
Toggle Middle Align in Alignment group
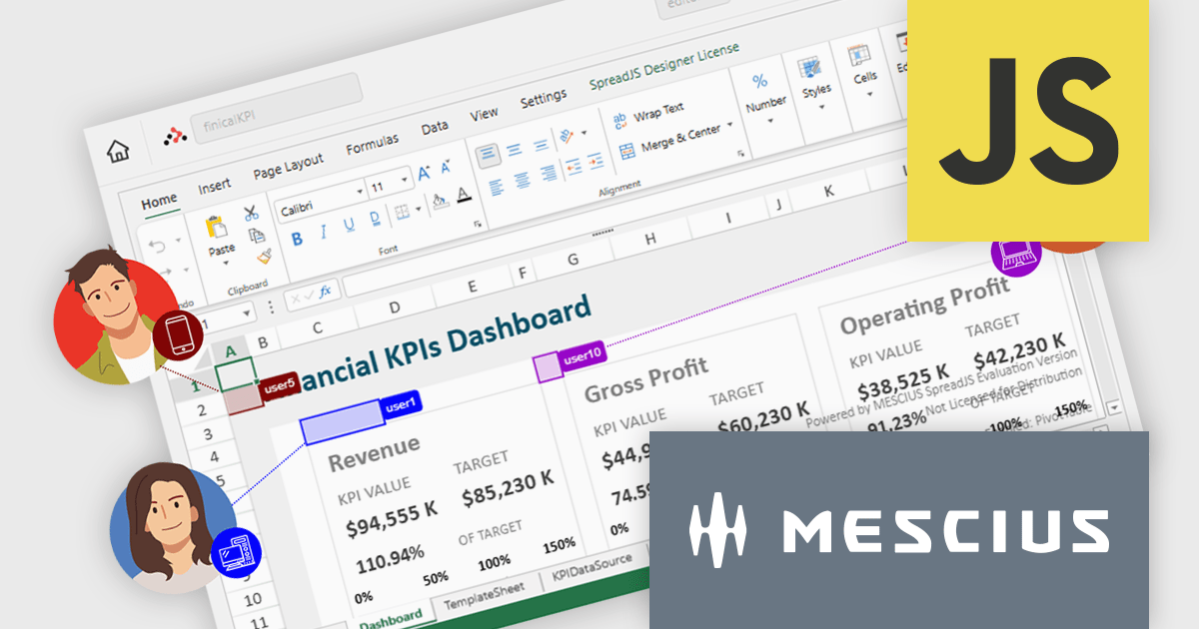click(x=514, y=149)
